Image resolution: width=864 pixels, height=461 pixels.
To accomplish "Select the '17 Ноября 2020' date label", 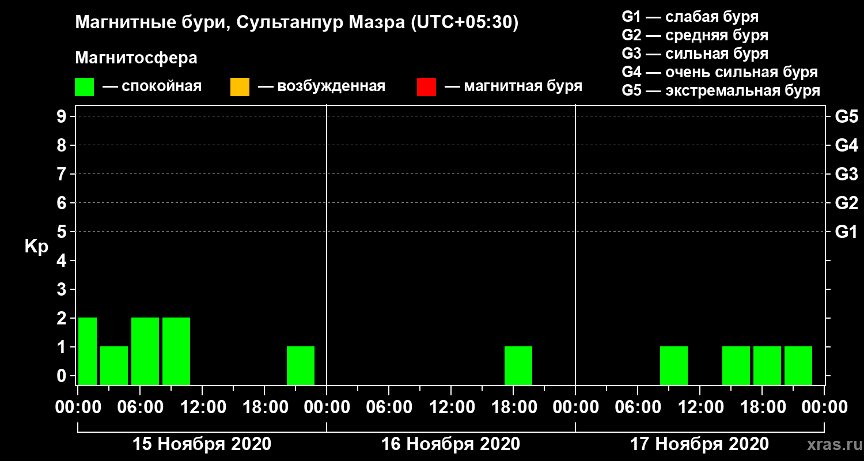I will [x=699, y=444].
